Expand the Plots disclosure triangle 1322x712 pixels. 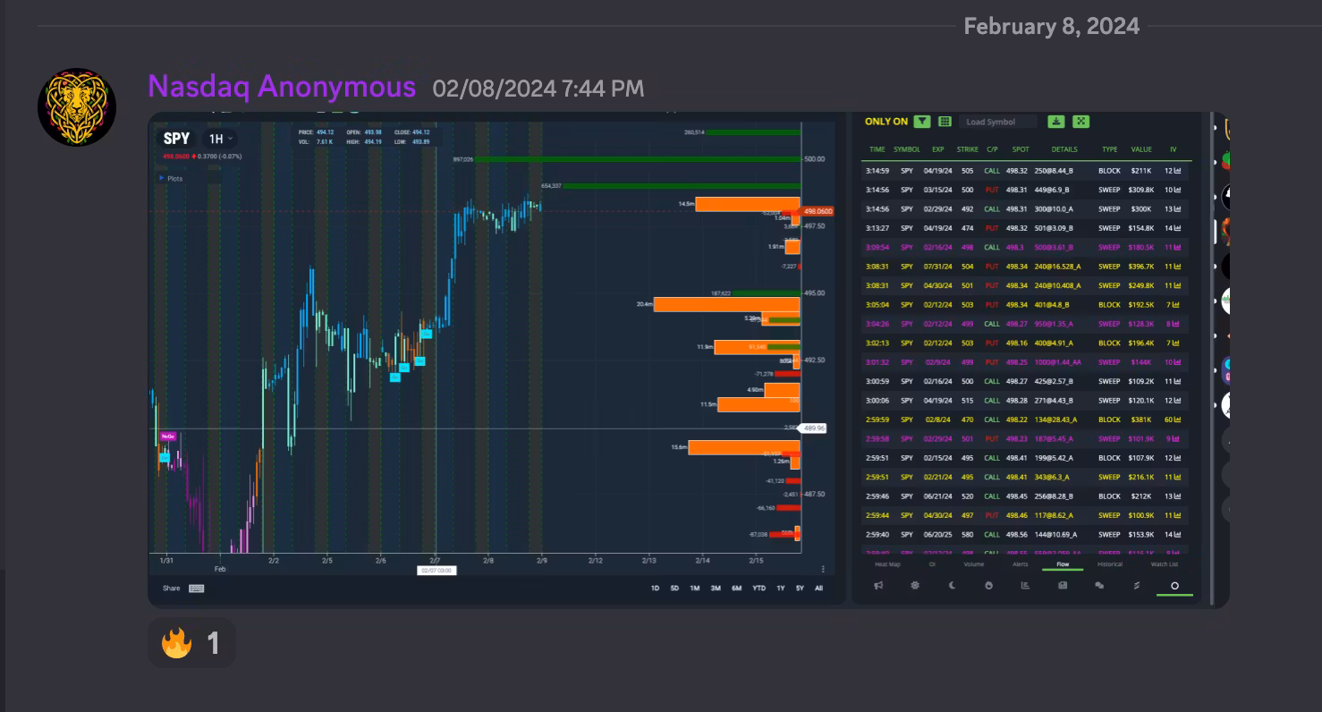point(162,178)
